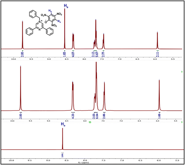This screenshot has width=185, height=165.
Task: Click the green marker near 8.0 ppm
Action: pyautogui.click(x=90, y=122)
